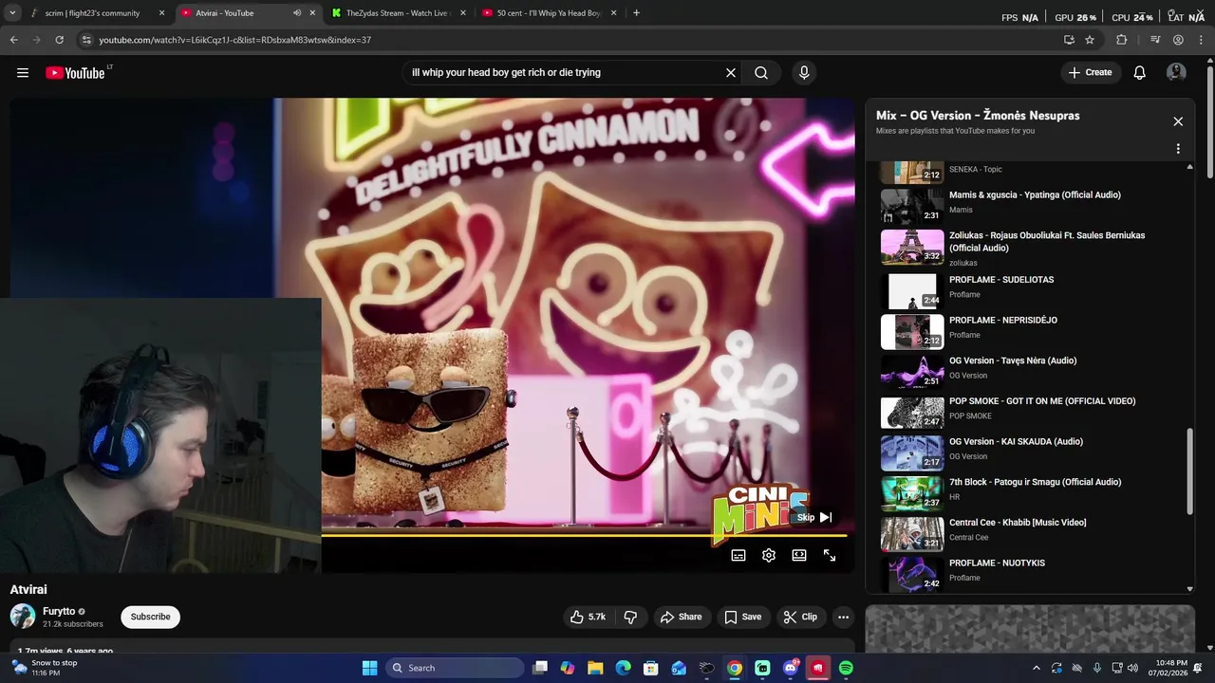1215x683 pixels.
Task: Mute the Atvirai tab audio icon
Action: [x=297, y=13]
